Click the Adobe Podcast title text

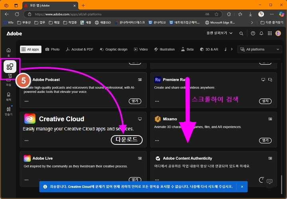(46, 80)
